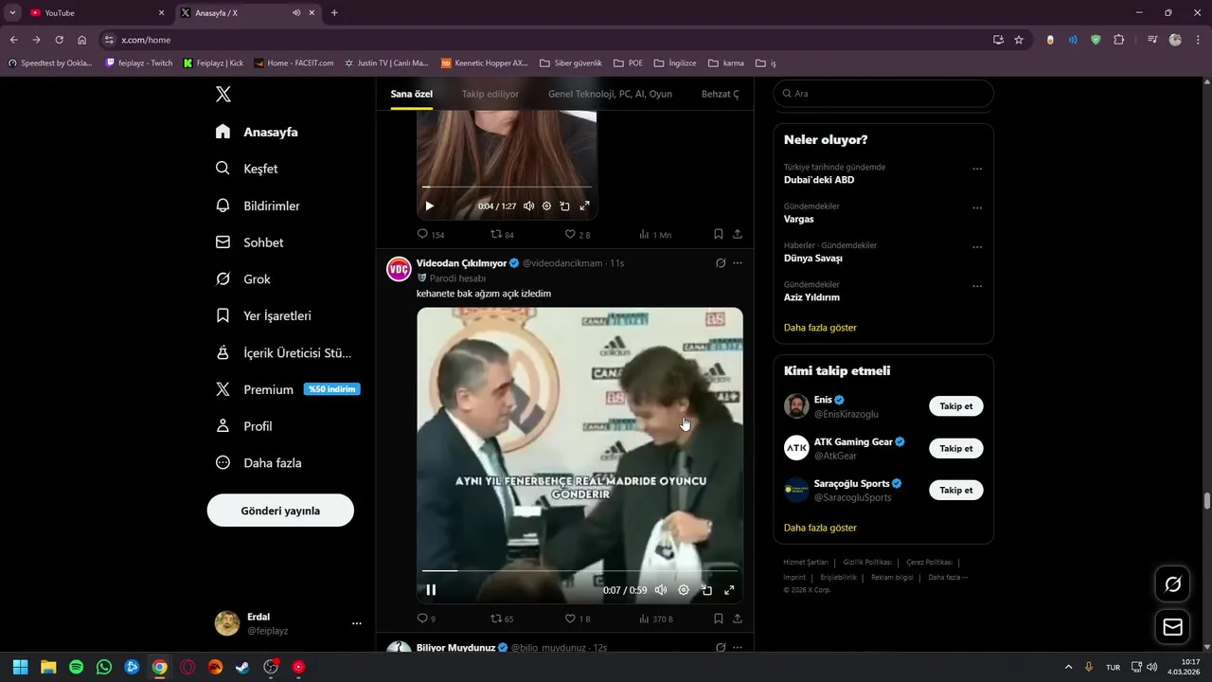Screen dimensions: 1212x682
Task: Bookmark the Videodan Çıkılmıyor post
Action: click(719, 619)
